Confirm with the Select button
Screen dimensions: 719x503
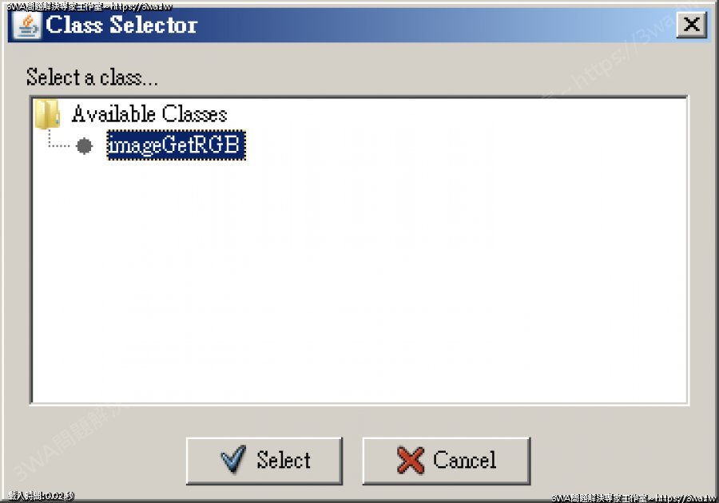coord(264,461)
